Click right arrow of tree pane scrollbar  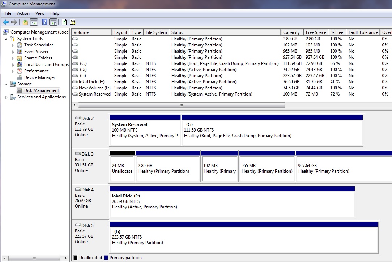click(x=66, y=258)
